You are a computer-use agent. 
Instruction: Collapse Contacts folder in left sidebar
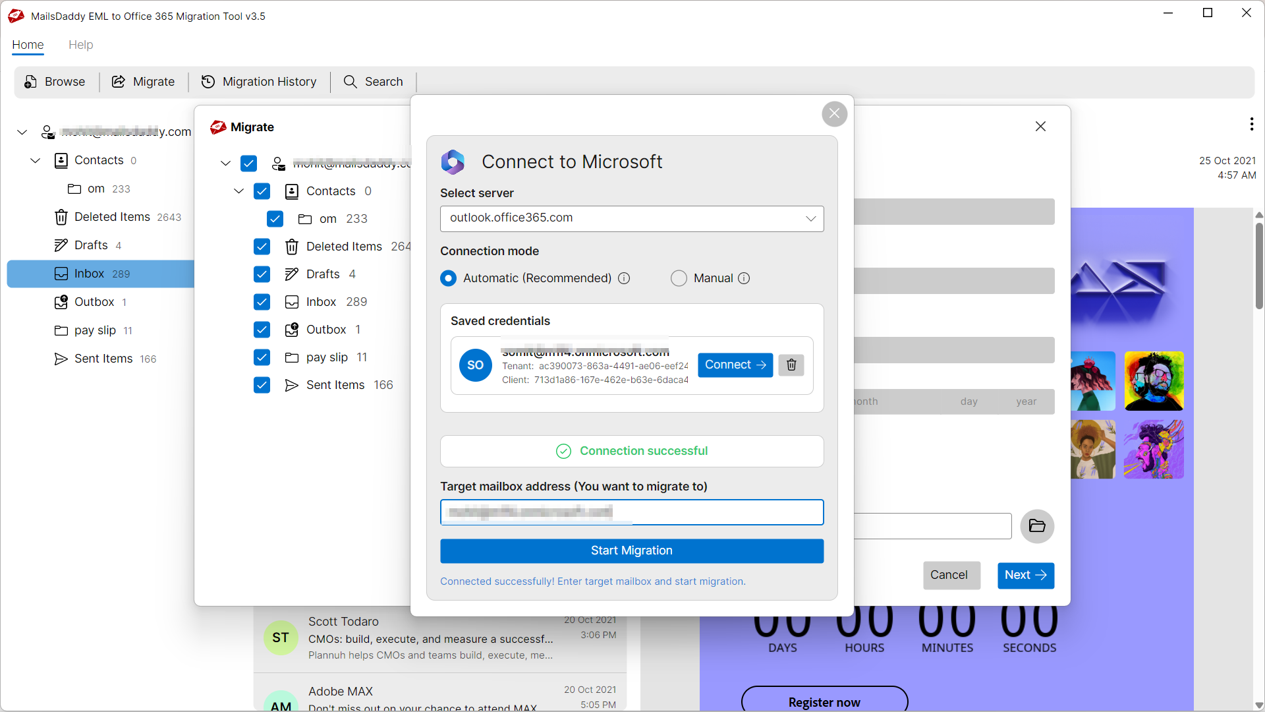coord(35,160)
